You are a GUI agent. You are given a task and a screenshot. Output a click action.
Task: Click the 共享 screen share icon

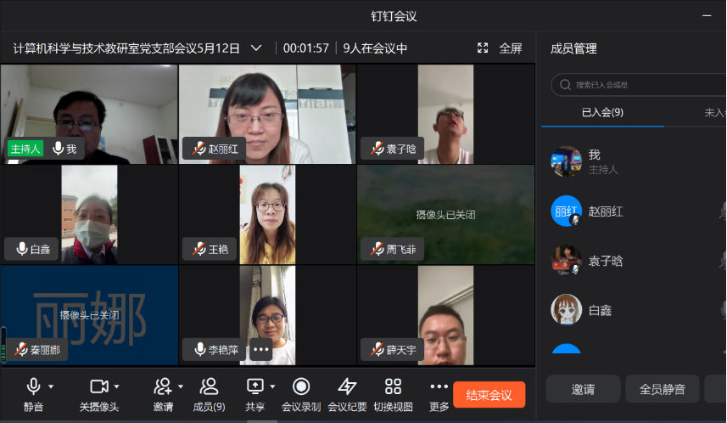(x=254, y=387)
